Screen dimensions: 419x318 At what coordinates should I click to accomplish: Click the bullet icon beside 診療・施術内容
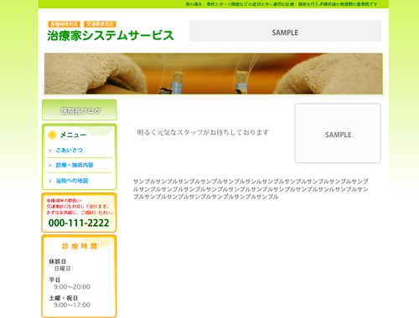pos(50,166)
